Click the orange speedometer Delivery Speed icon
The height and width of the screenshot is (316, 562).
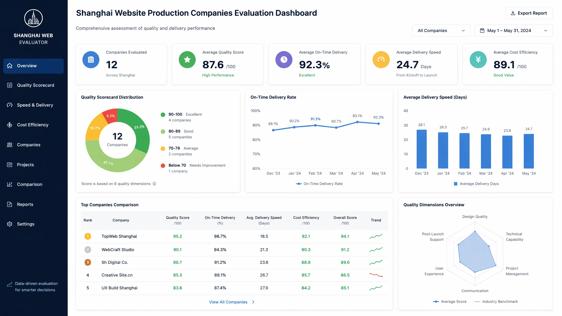coord(381,60)
